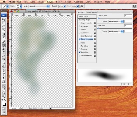Select the History Brush tool
The height and width of the screenshot is (117, 137).
(x=4, y=52)
